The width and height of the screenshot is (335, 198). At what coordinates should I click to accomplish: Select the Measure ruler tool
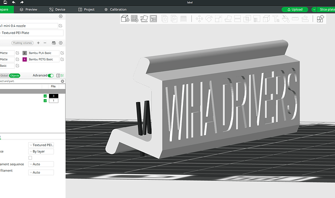click(x=295, y=19)
